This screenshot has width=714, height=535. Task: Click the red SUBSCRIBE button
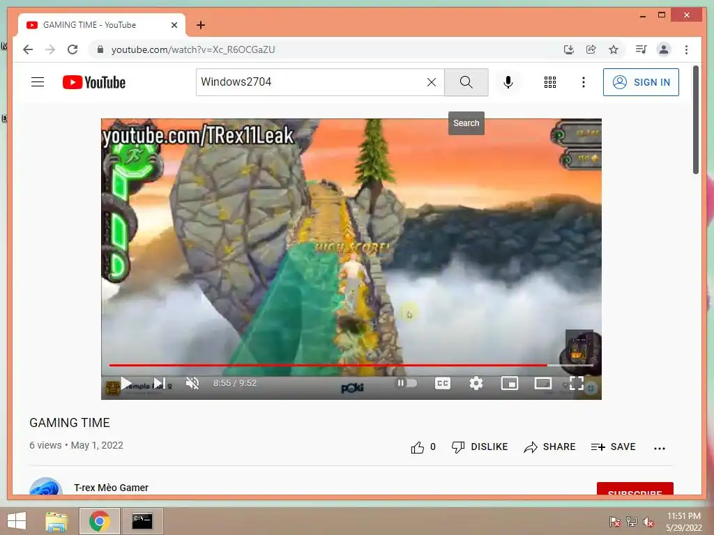635,489
